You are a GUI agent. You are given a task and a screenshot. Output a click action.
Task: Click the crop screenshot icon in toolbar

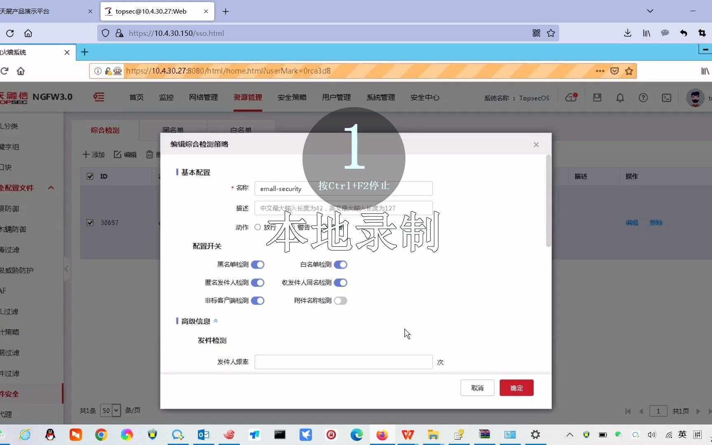(702, 33)
